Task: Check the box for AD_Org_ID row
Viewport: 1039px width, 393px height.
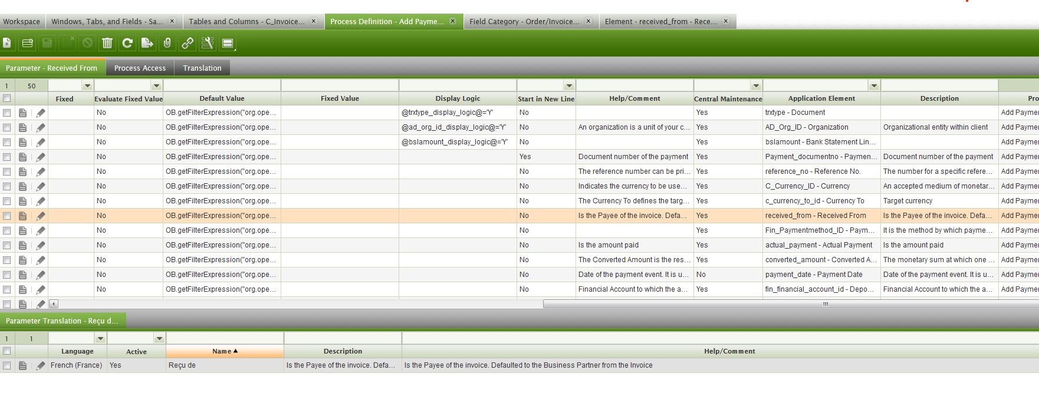Action: (7, 127)
